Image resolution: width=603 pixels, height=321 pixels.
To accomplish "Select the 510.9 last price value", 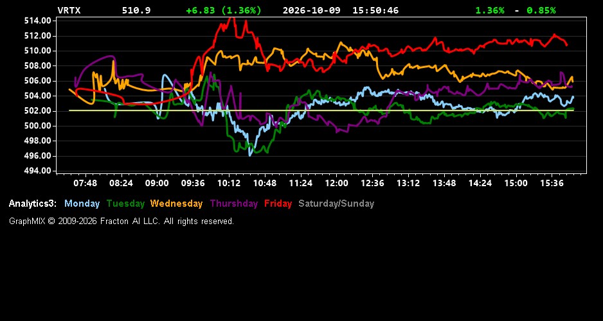I will point(136,10).
